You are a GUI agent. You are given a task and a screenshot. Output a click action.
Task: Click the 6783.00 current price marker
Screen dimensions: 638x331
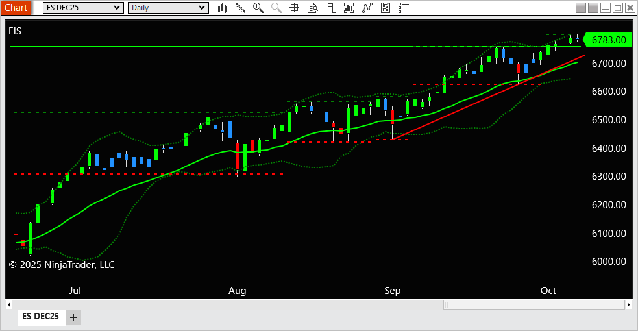(608, 40)
